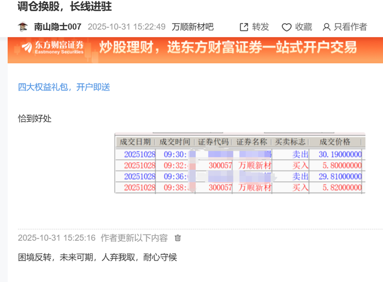Click the 收藏 label

pos(304,27)
